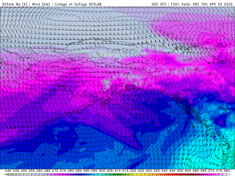The height and width of the screenshot is (176, 235).
Task: Click the 290 value on the color scale
Action: tap(86, 171)
